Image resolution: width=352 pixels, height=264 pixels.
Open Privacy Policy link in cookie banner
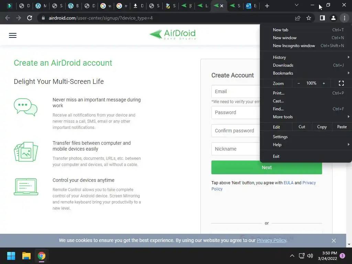coord(272,240)
